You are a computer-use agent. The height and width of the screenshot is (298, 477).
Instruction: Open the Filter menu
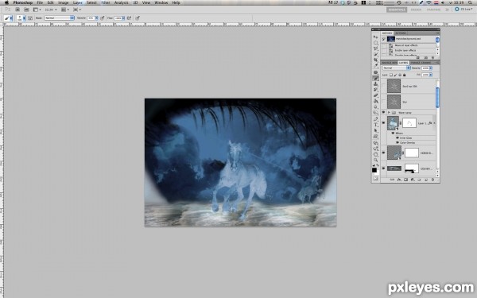pos(106,2)
